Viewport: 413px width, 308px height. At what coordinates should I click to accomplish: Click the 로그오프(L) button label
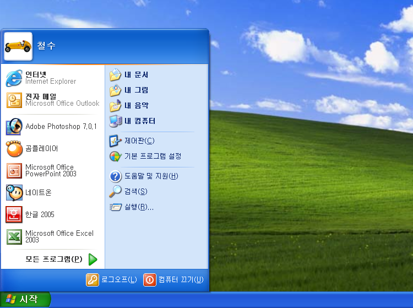[119, 280]
